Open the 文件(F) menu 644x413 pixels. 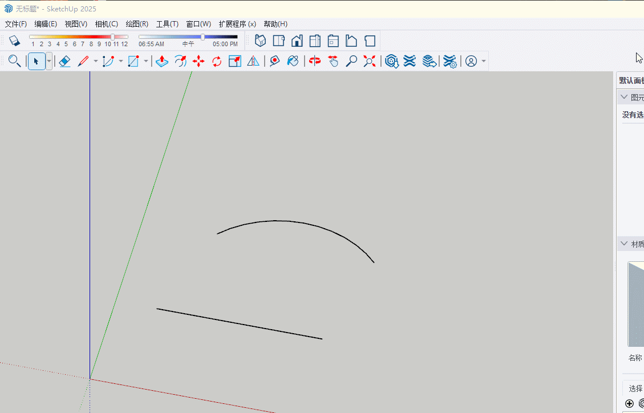15,24
